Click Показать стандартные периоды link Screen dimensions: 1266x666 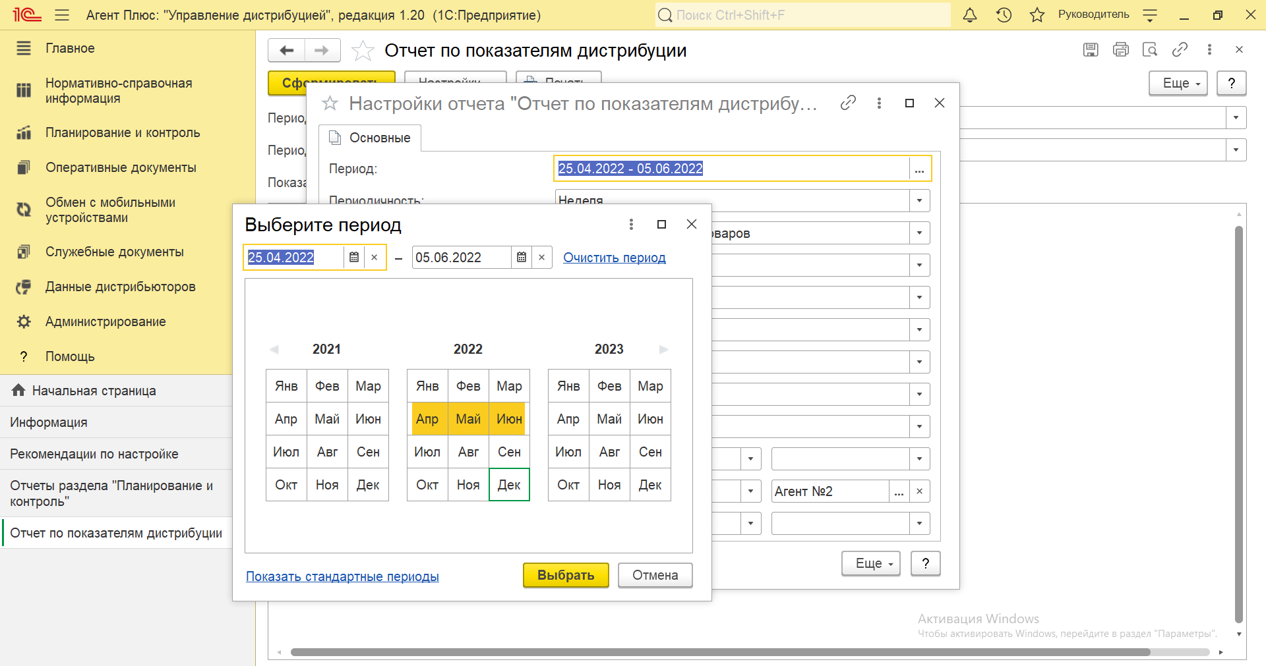pos(342,576)
